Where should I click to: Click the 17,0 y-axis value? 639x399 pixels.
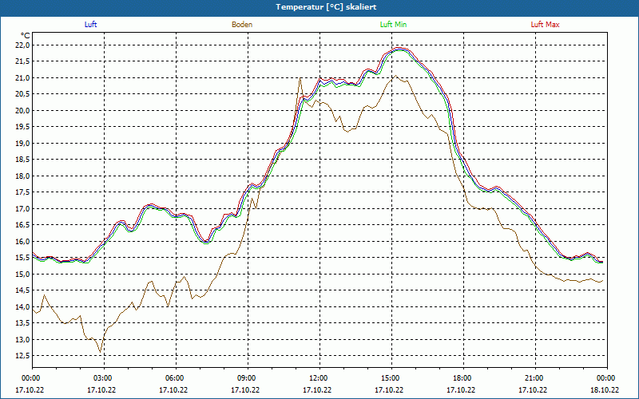point(22,209)
